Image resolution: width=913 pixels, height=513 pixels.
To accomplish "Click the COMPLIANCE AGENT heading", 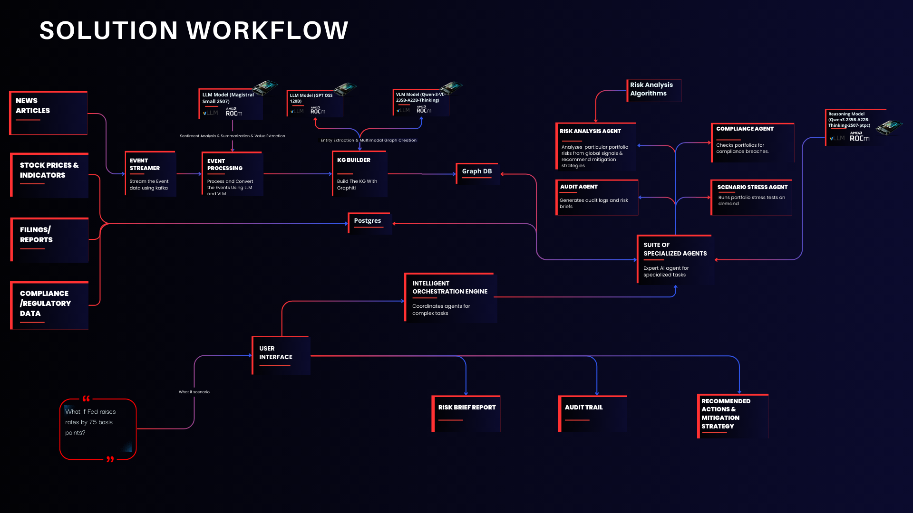I will 745,129.
